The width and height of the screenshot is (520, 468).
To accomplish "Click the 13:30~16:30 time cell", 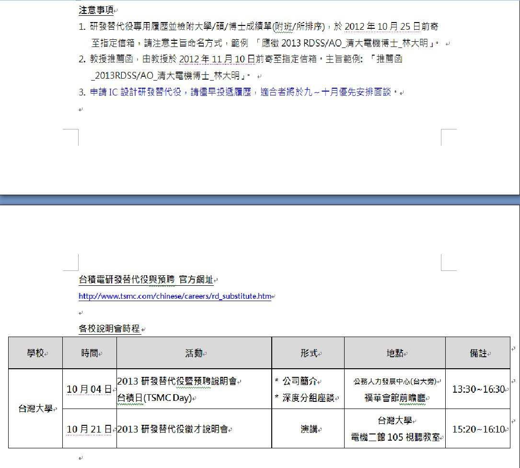I will click(478, 389).
